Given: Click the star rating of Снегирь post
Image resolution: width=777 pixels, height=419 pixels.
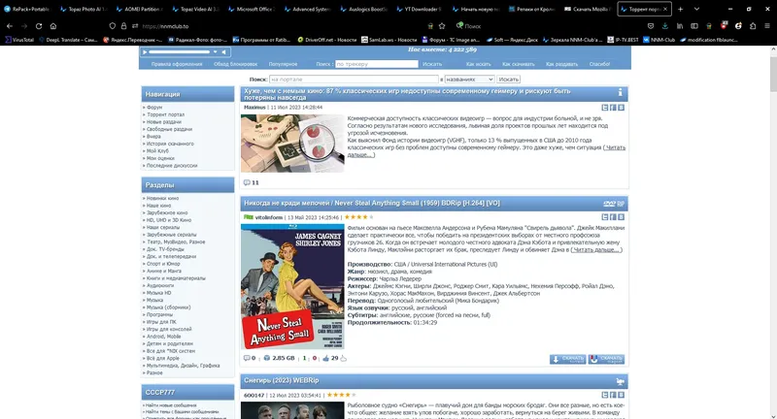Looking at the screenshot, I should coord(342,395).
